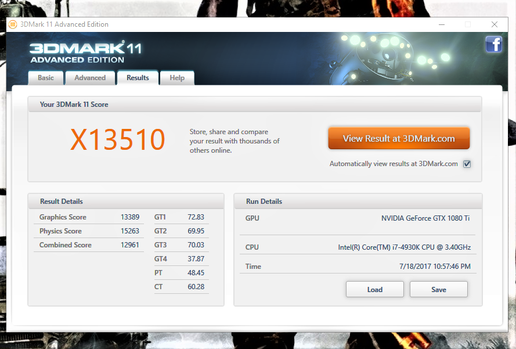Toggle automatically view results at 3DMark.com checkbox
Image resolution: width=516 pixels, height=349 pixels.
pos(467,164)
